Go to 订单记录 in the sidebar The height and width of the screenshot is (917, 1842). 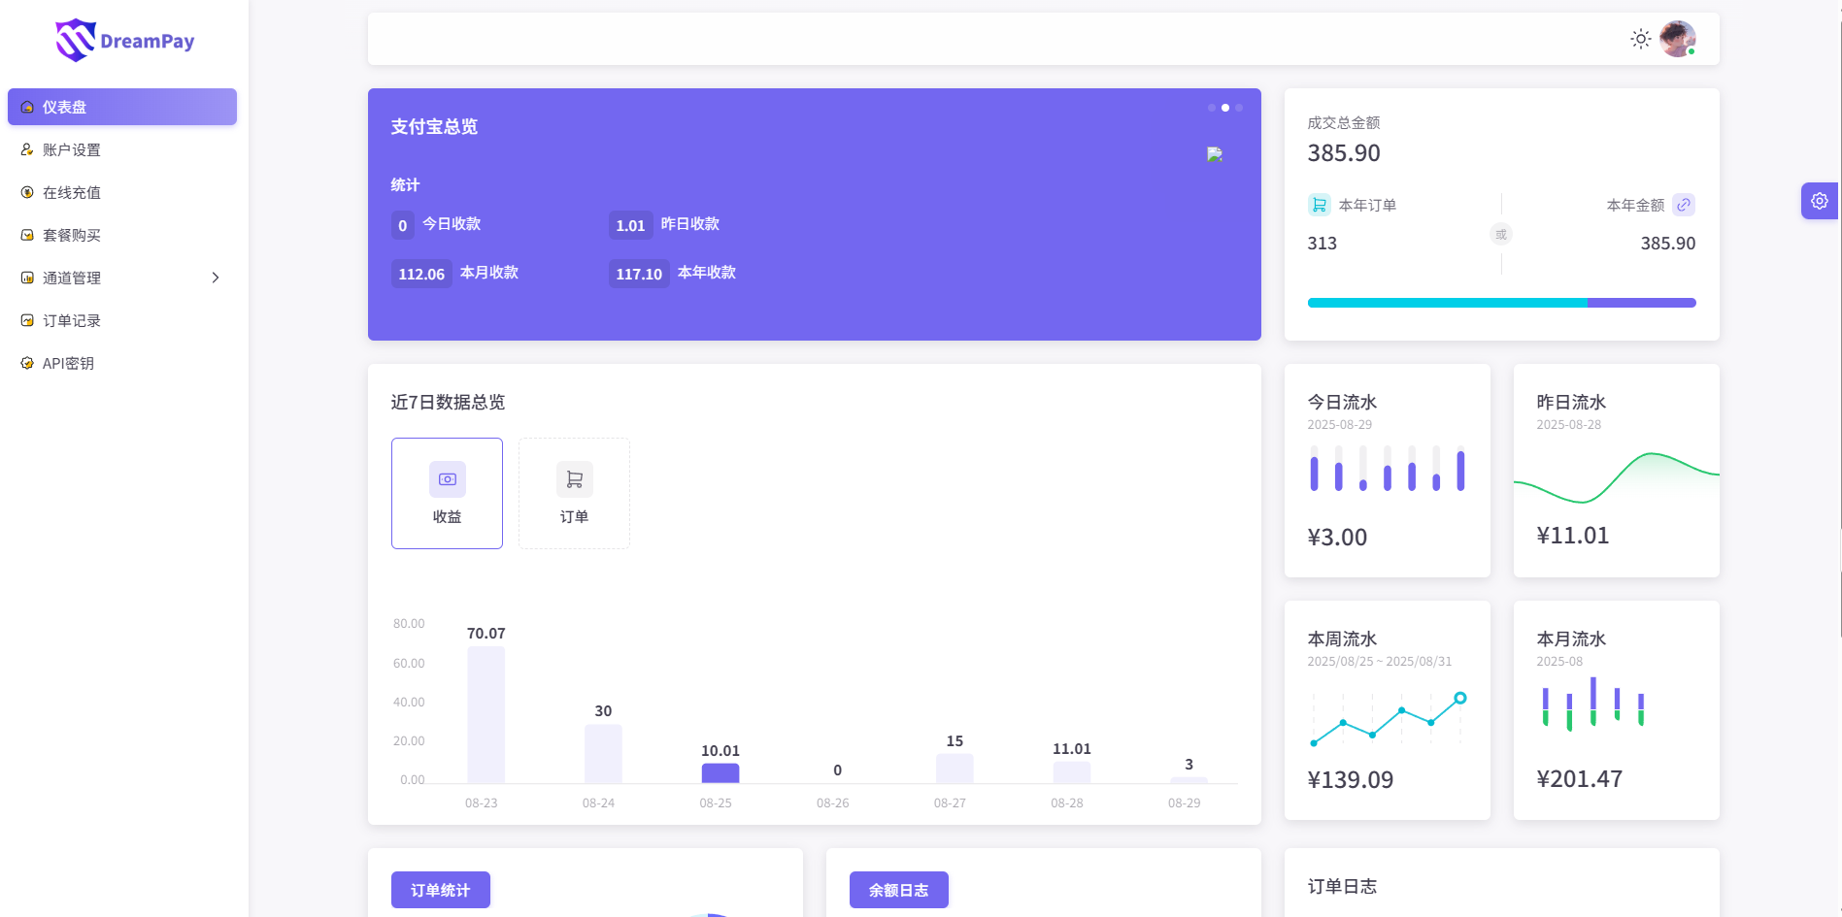[69, 320]
